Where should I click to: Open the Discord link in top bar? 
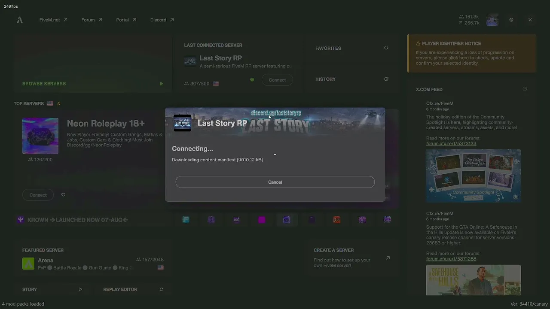tap(162, 20)
